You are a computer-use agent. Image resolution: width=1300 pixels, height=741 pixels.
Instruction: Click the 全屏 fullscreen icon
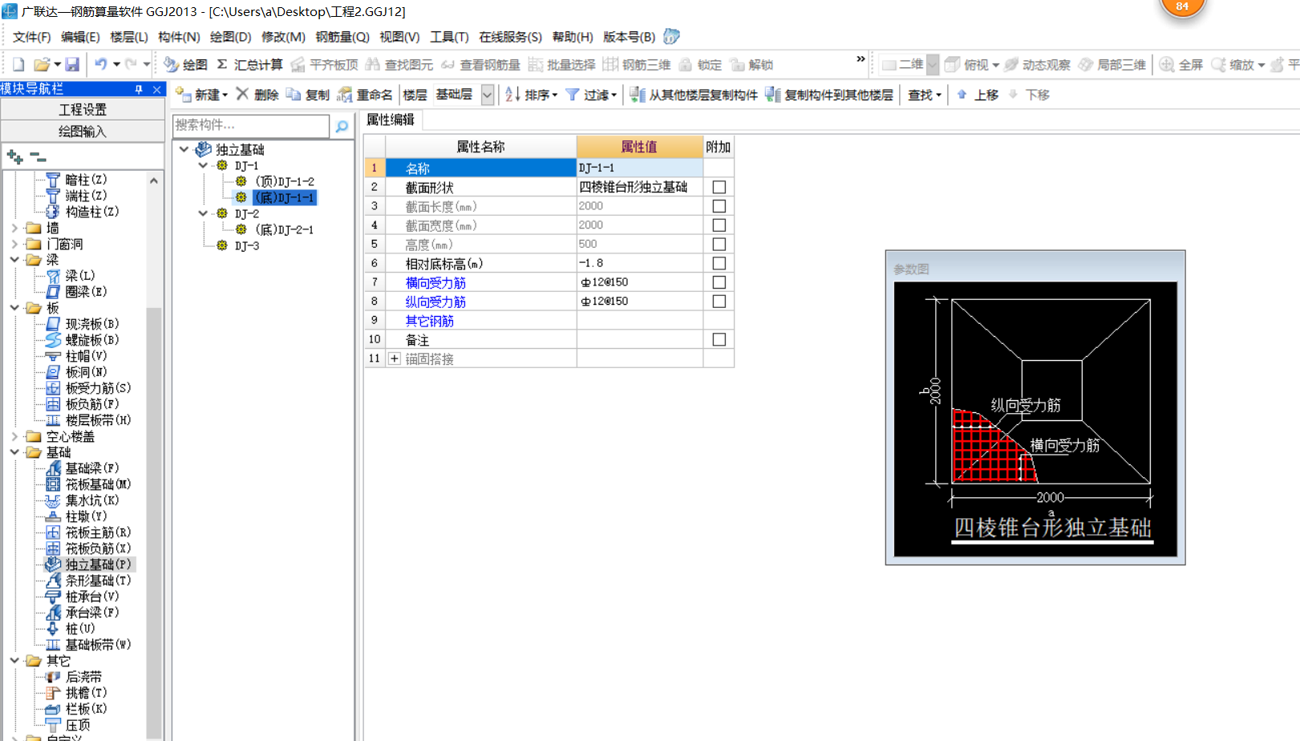pos(1168,64)
